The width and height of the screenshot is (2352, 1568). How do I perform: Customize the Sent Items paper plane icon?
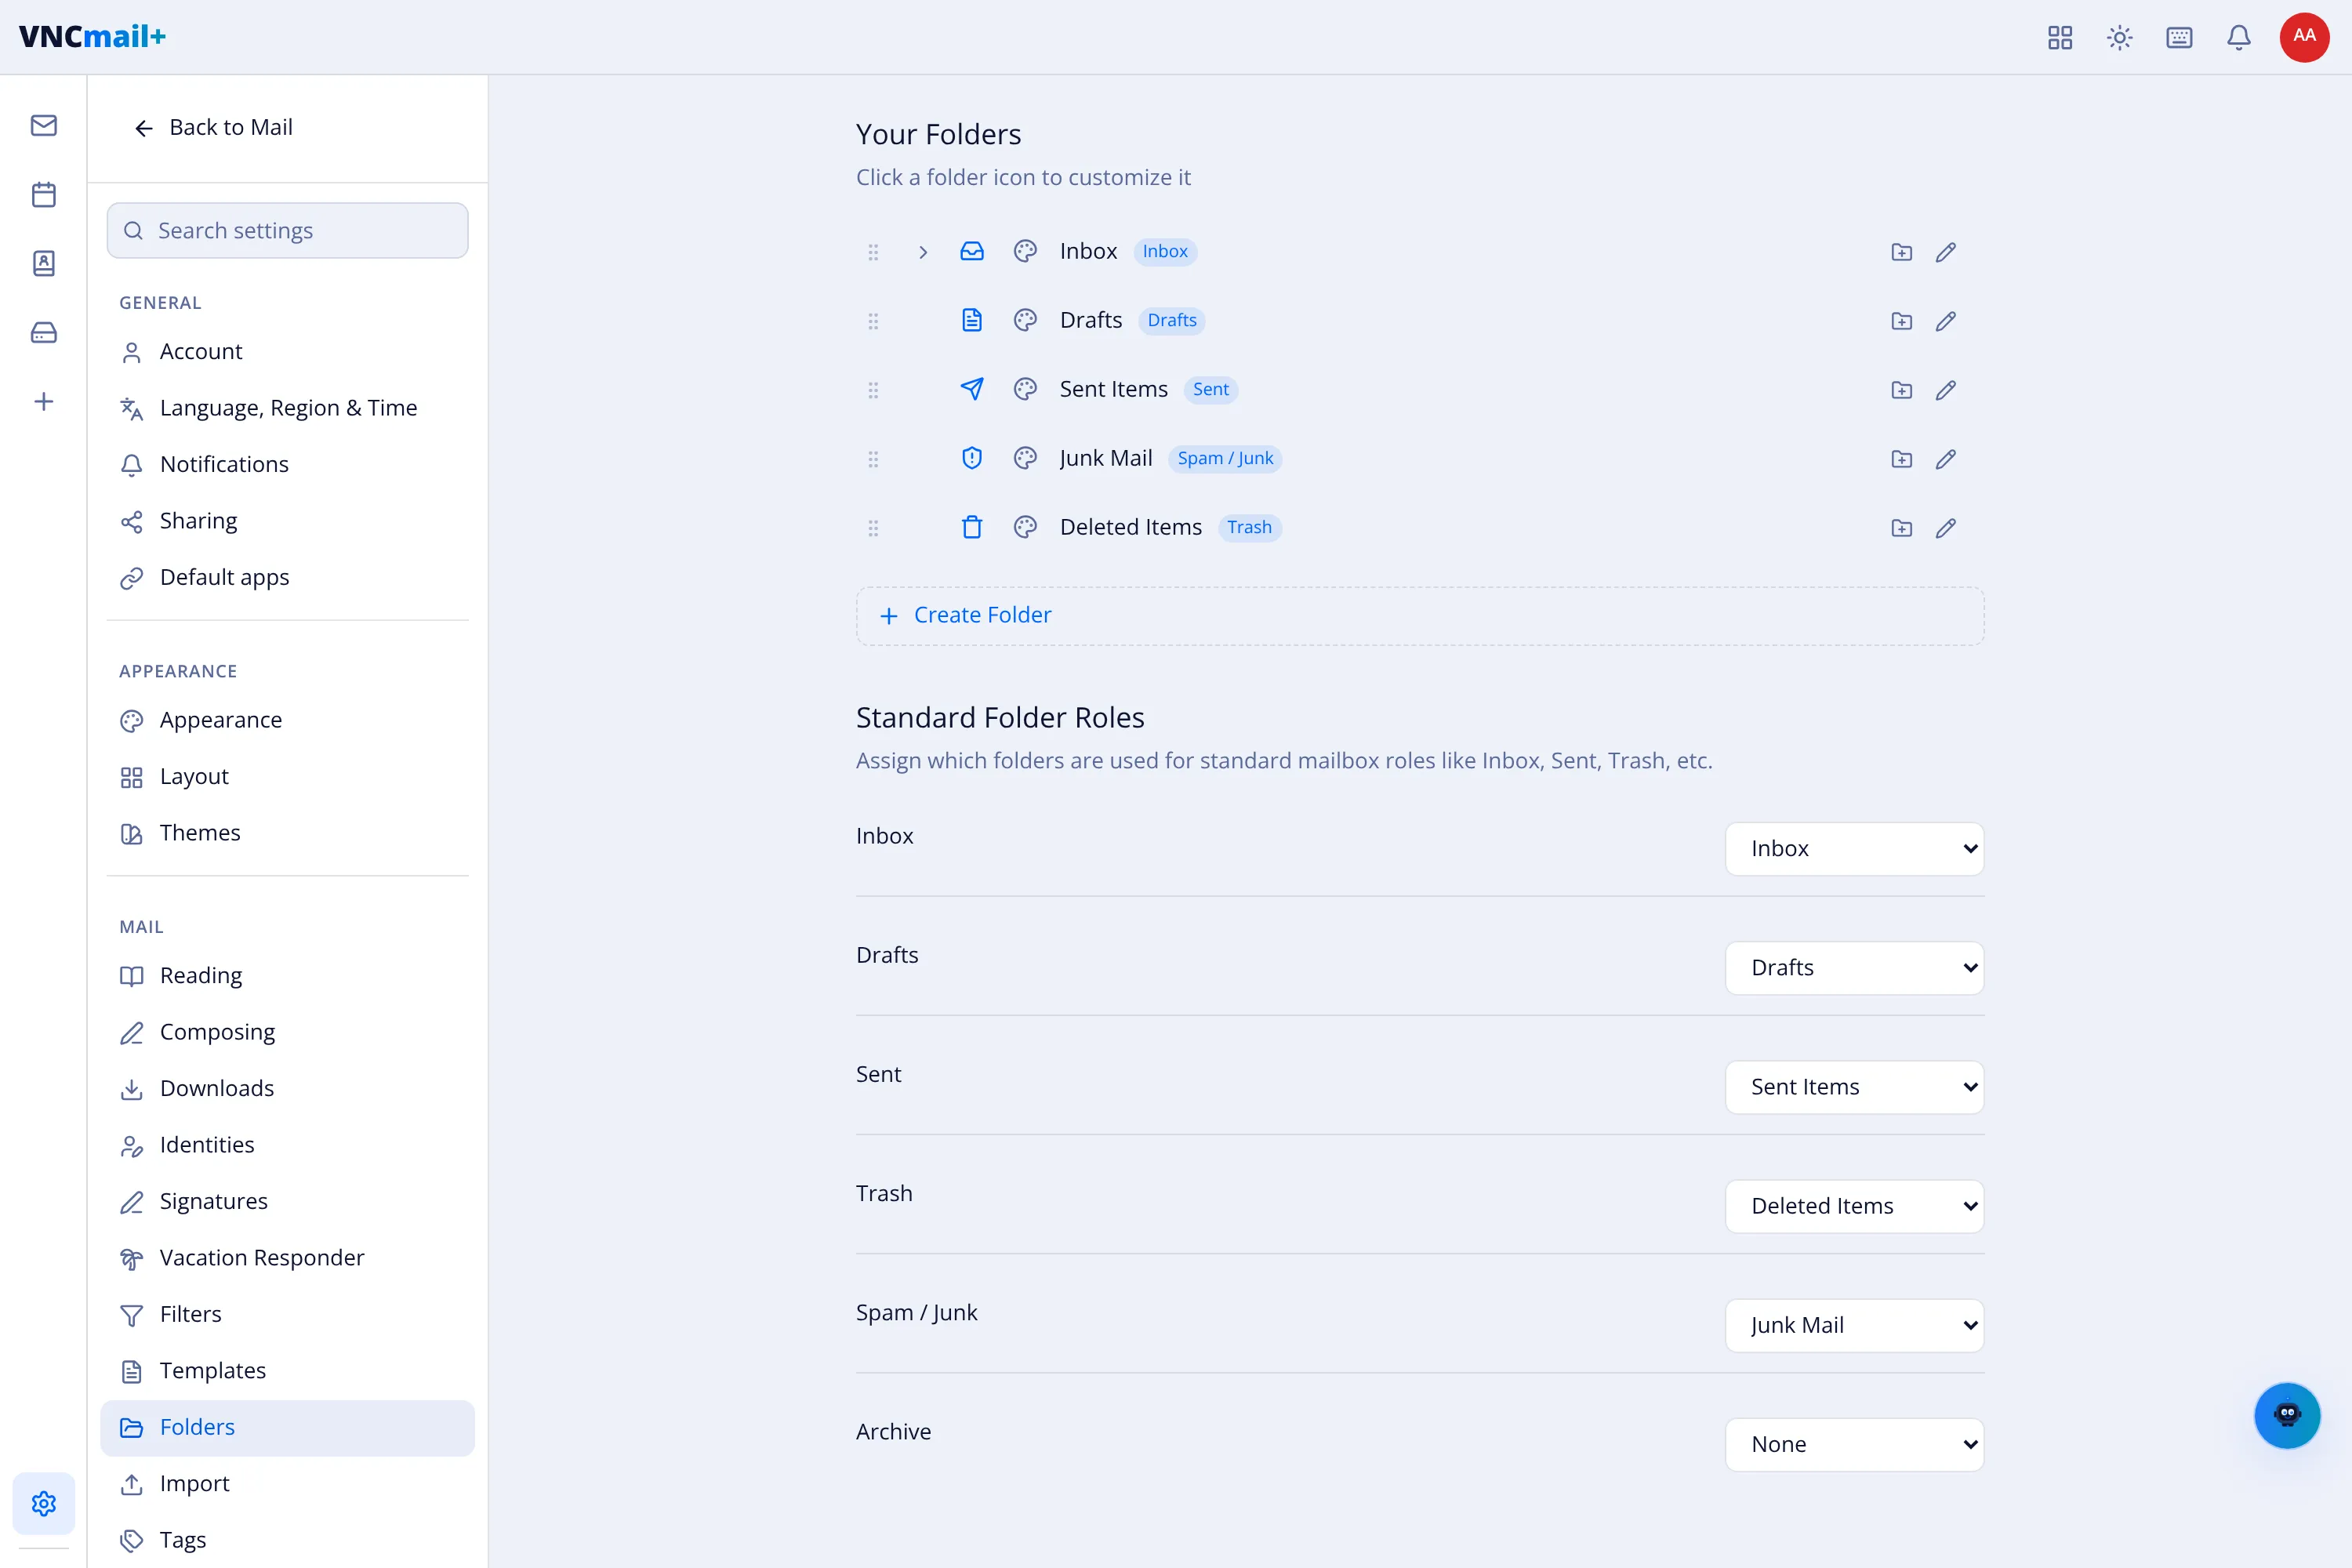tap(972, 389)
